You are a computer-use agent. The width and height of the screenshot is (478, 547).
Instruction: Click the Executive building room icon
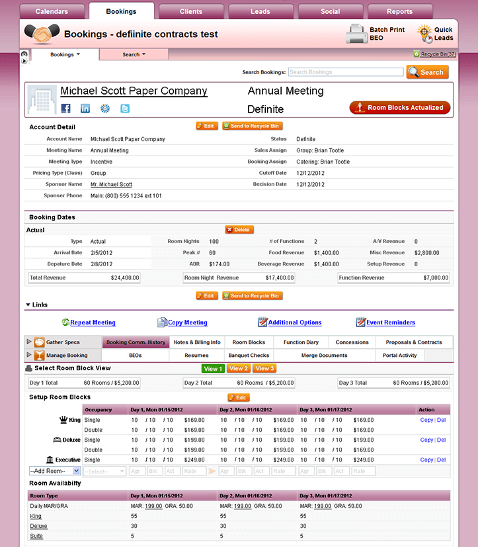coord(50,460)
